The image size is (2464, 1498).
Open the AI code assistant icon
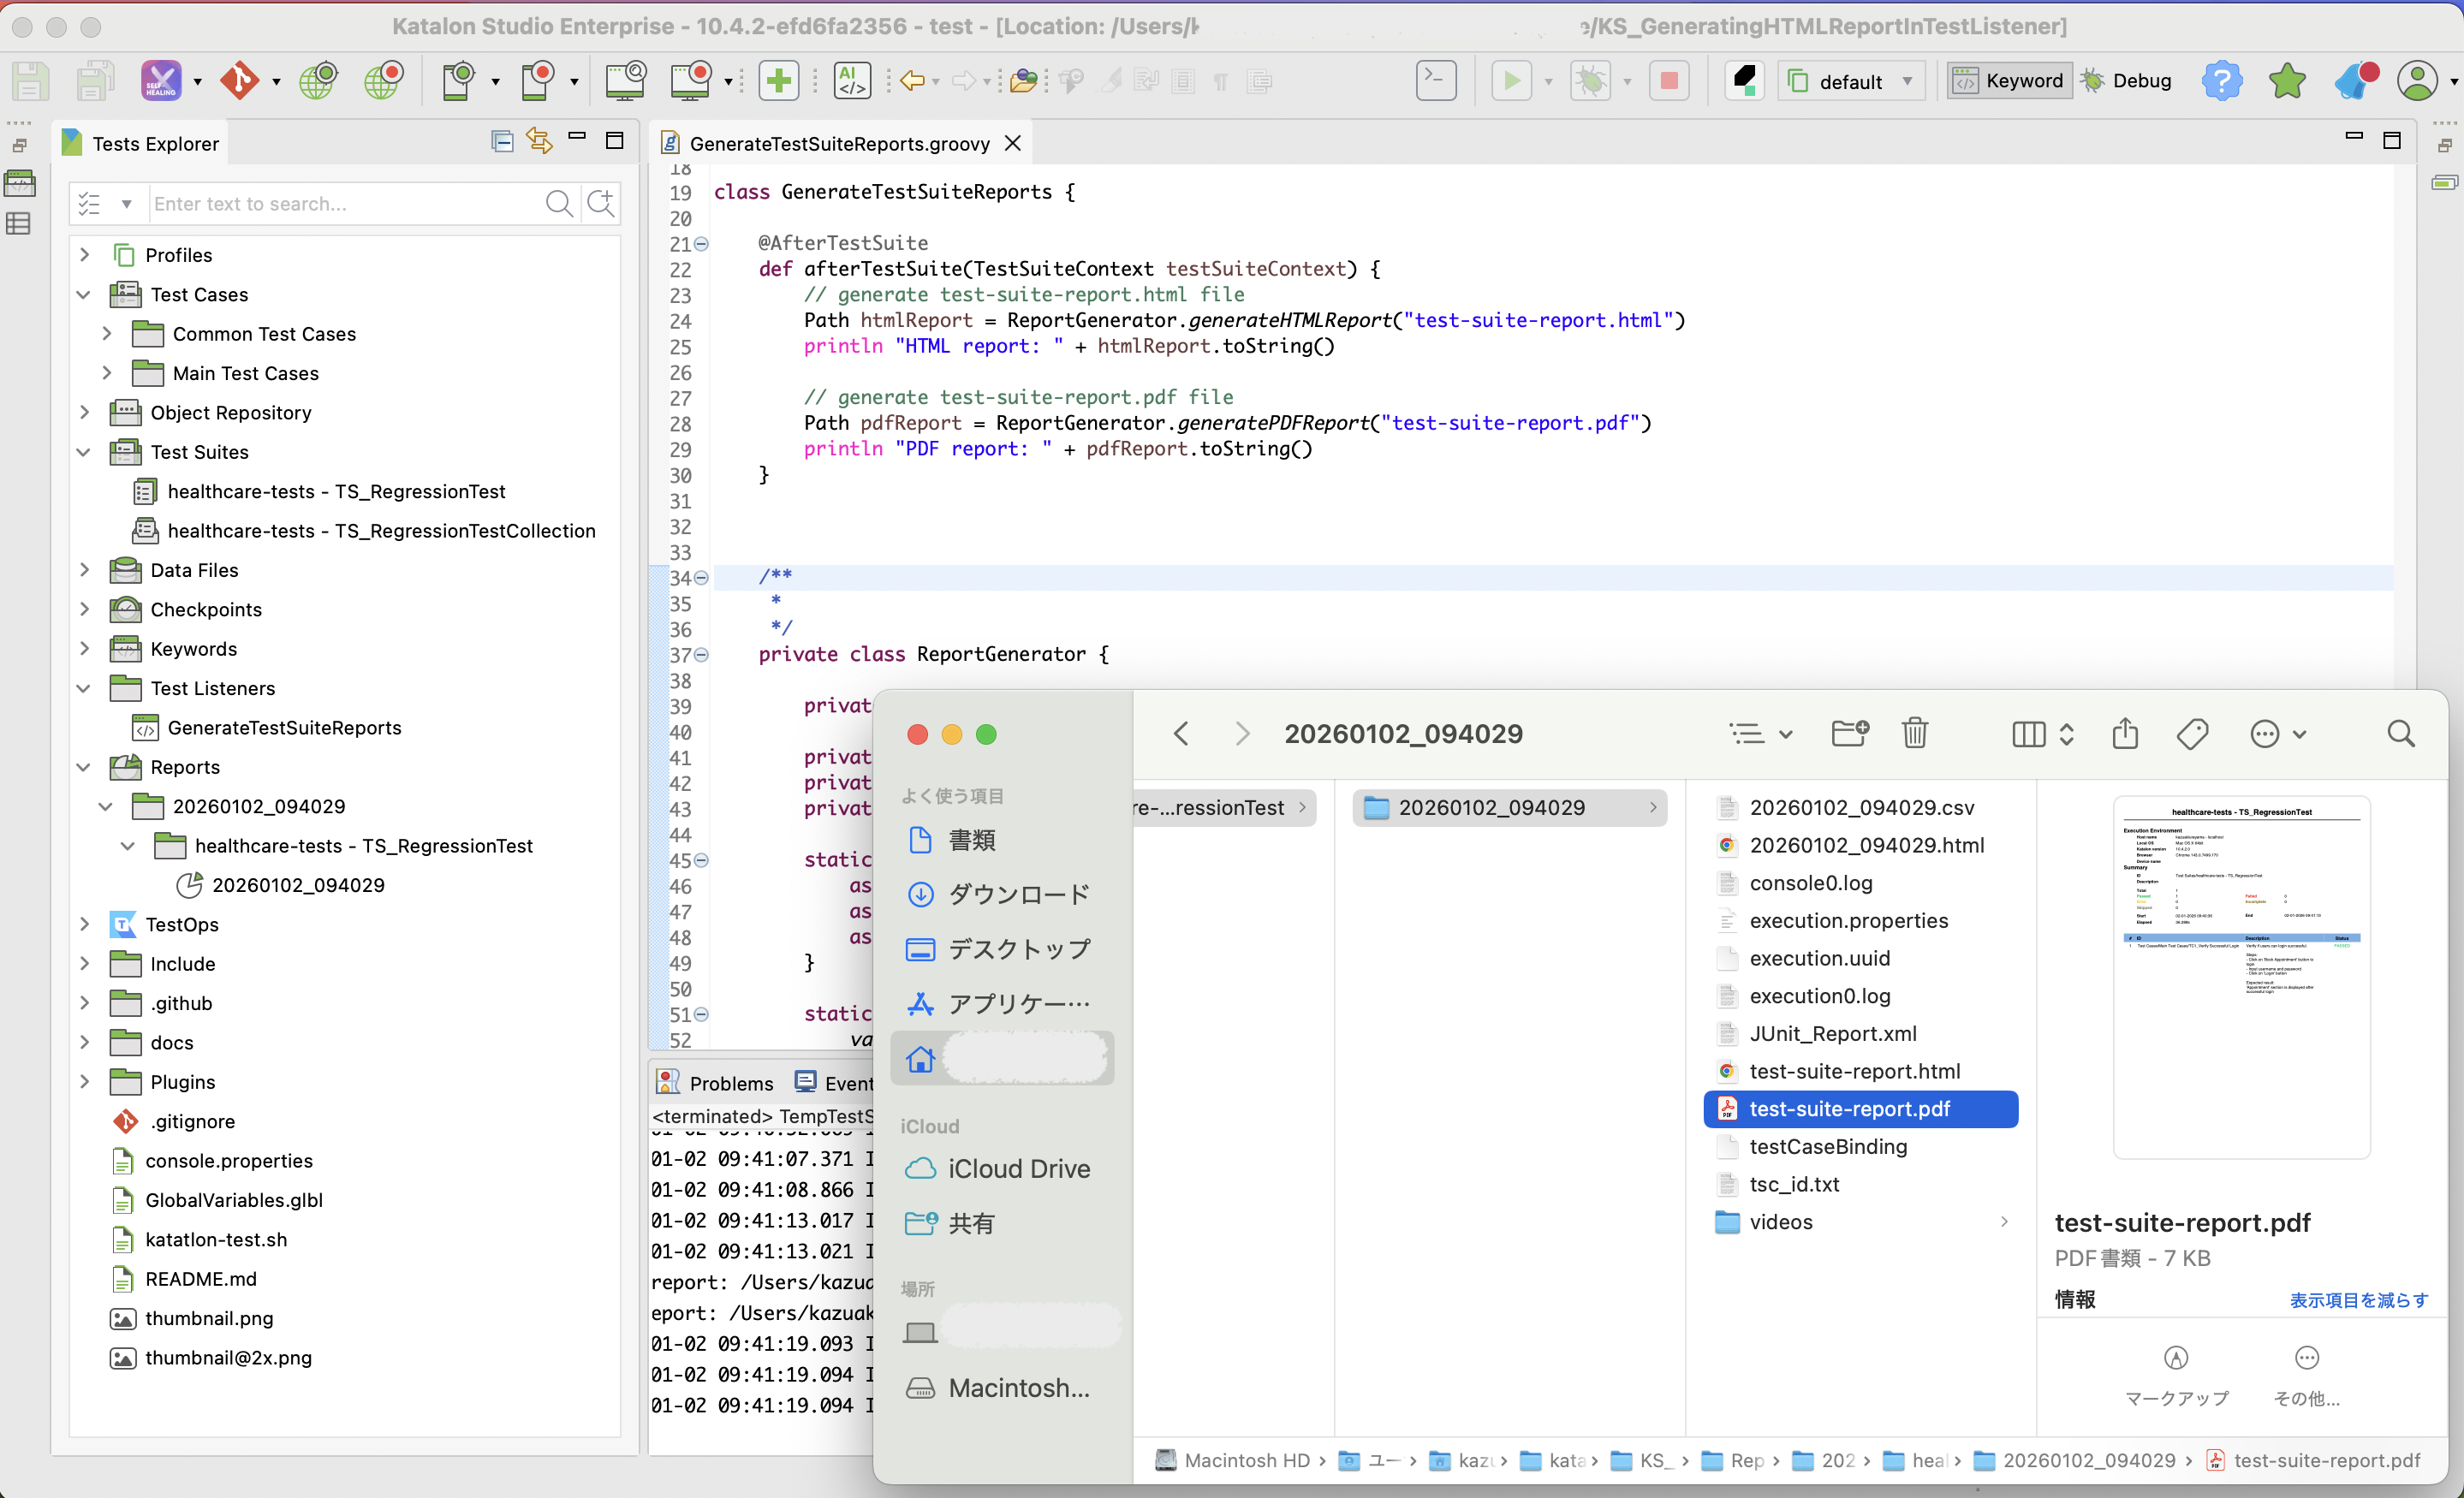click(852, 80)
